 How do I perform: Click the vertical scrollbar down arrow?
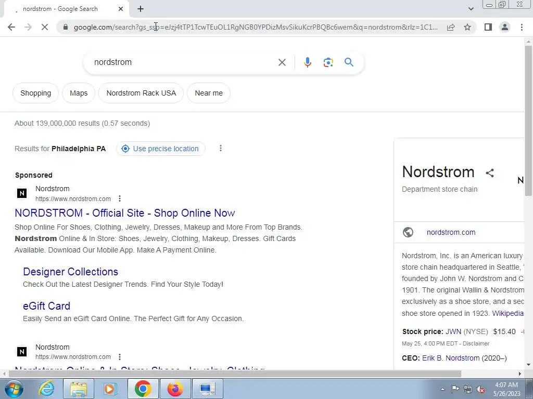pos(528,365)
